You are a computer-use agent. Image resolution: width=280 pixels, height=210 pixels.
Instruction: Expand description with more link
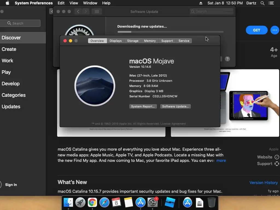(221, 161)
